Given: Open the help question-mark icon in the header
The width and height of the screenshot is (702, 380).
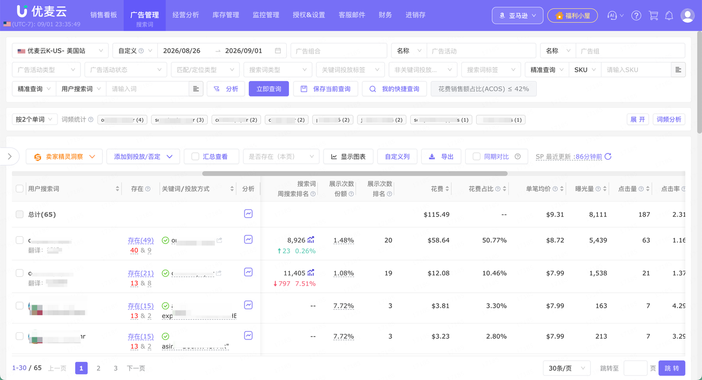Looking at the screenshot, I should click(636, 15).
